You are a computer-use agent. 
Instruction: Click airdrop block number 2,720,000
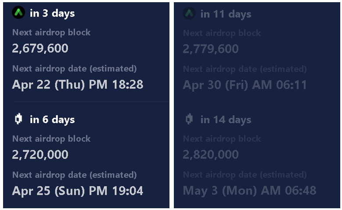pyautogui.click(x=40, y=154)
